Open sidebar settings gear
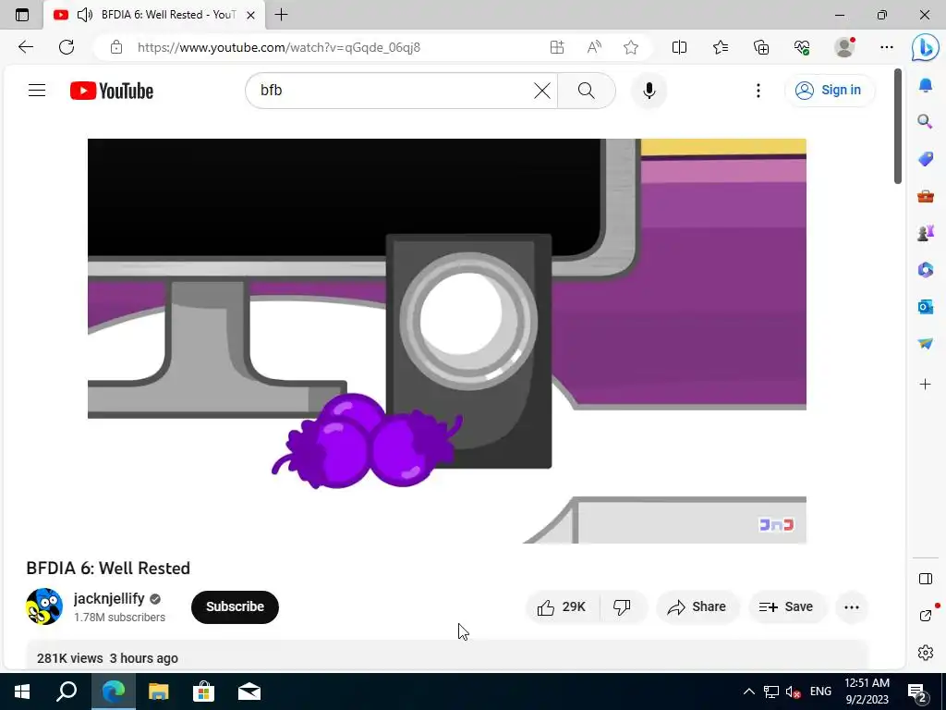 [x=926, y=653]
